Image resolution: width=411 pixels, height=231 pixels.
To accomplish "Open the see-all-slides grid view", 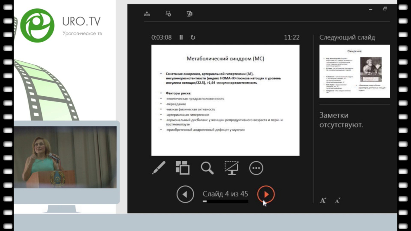I will coord(183,168).
